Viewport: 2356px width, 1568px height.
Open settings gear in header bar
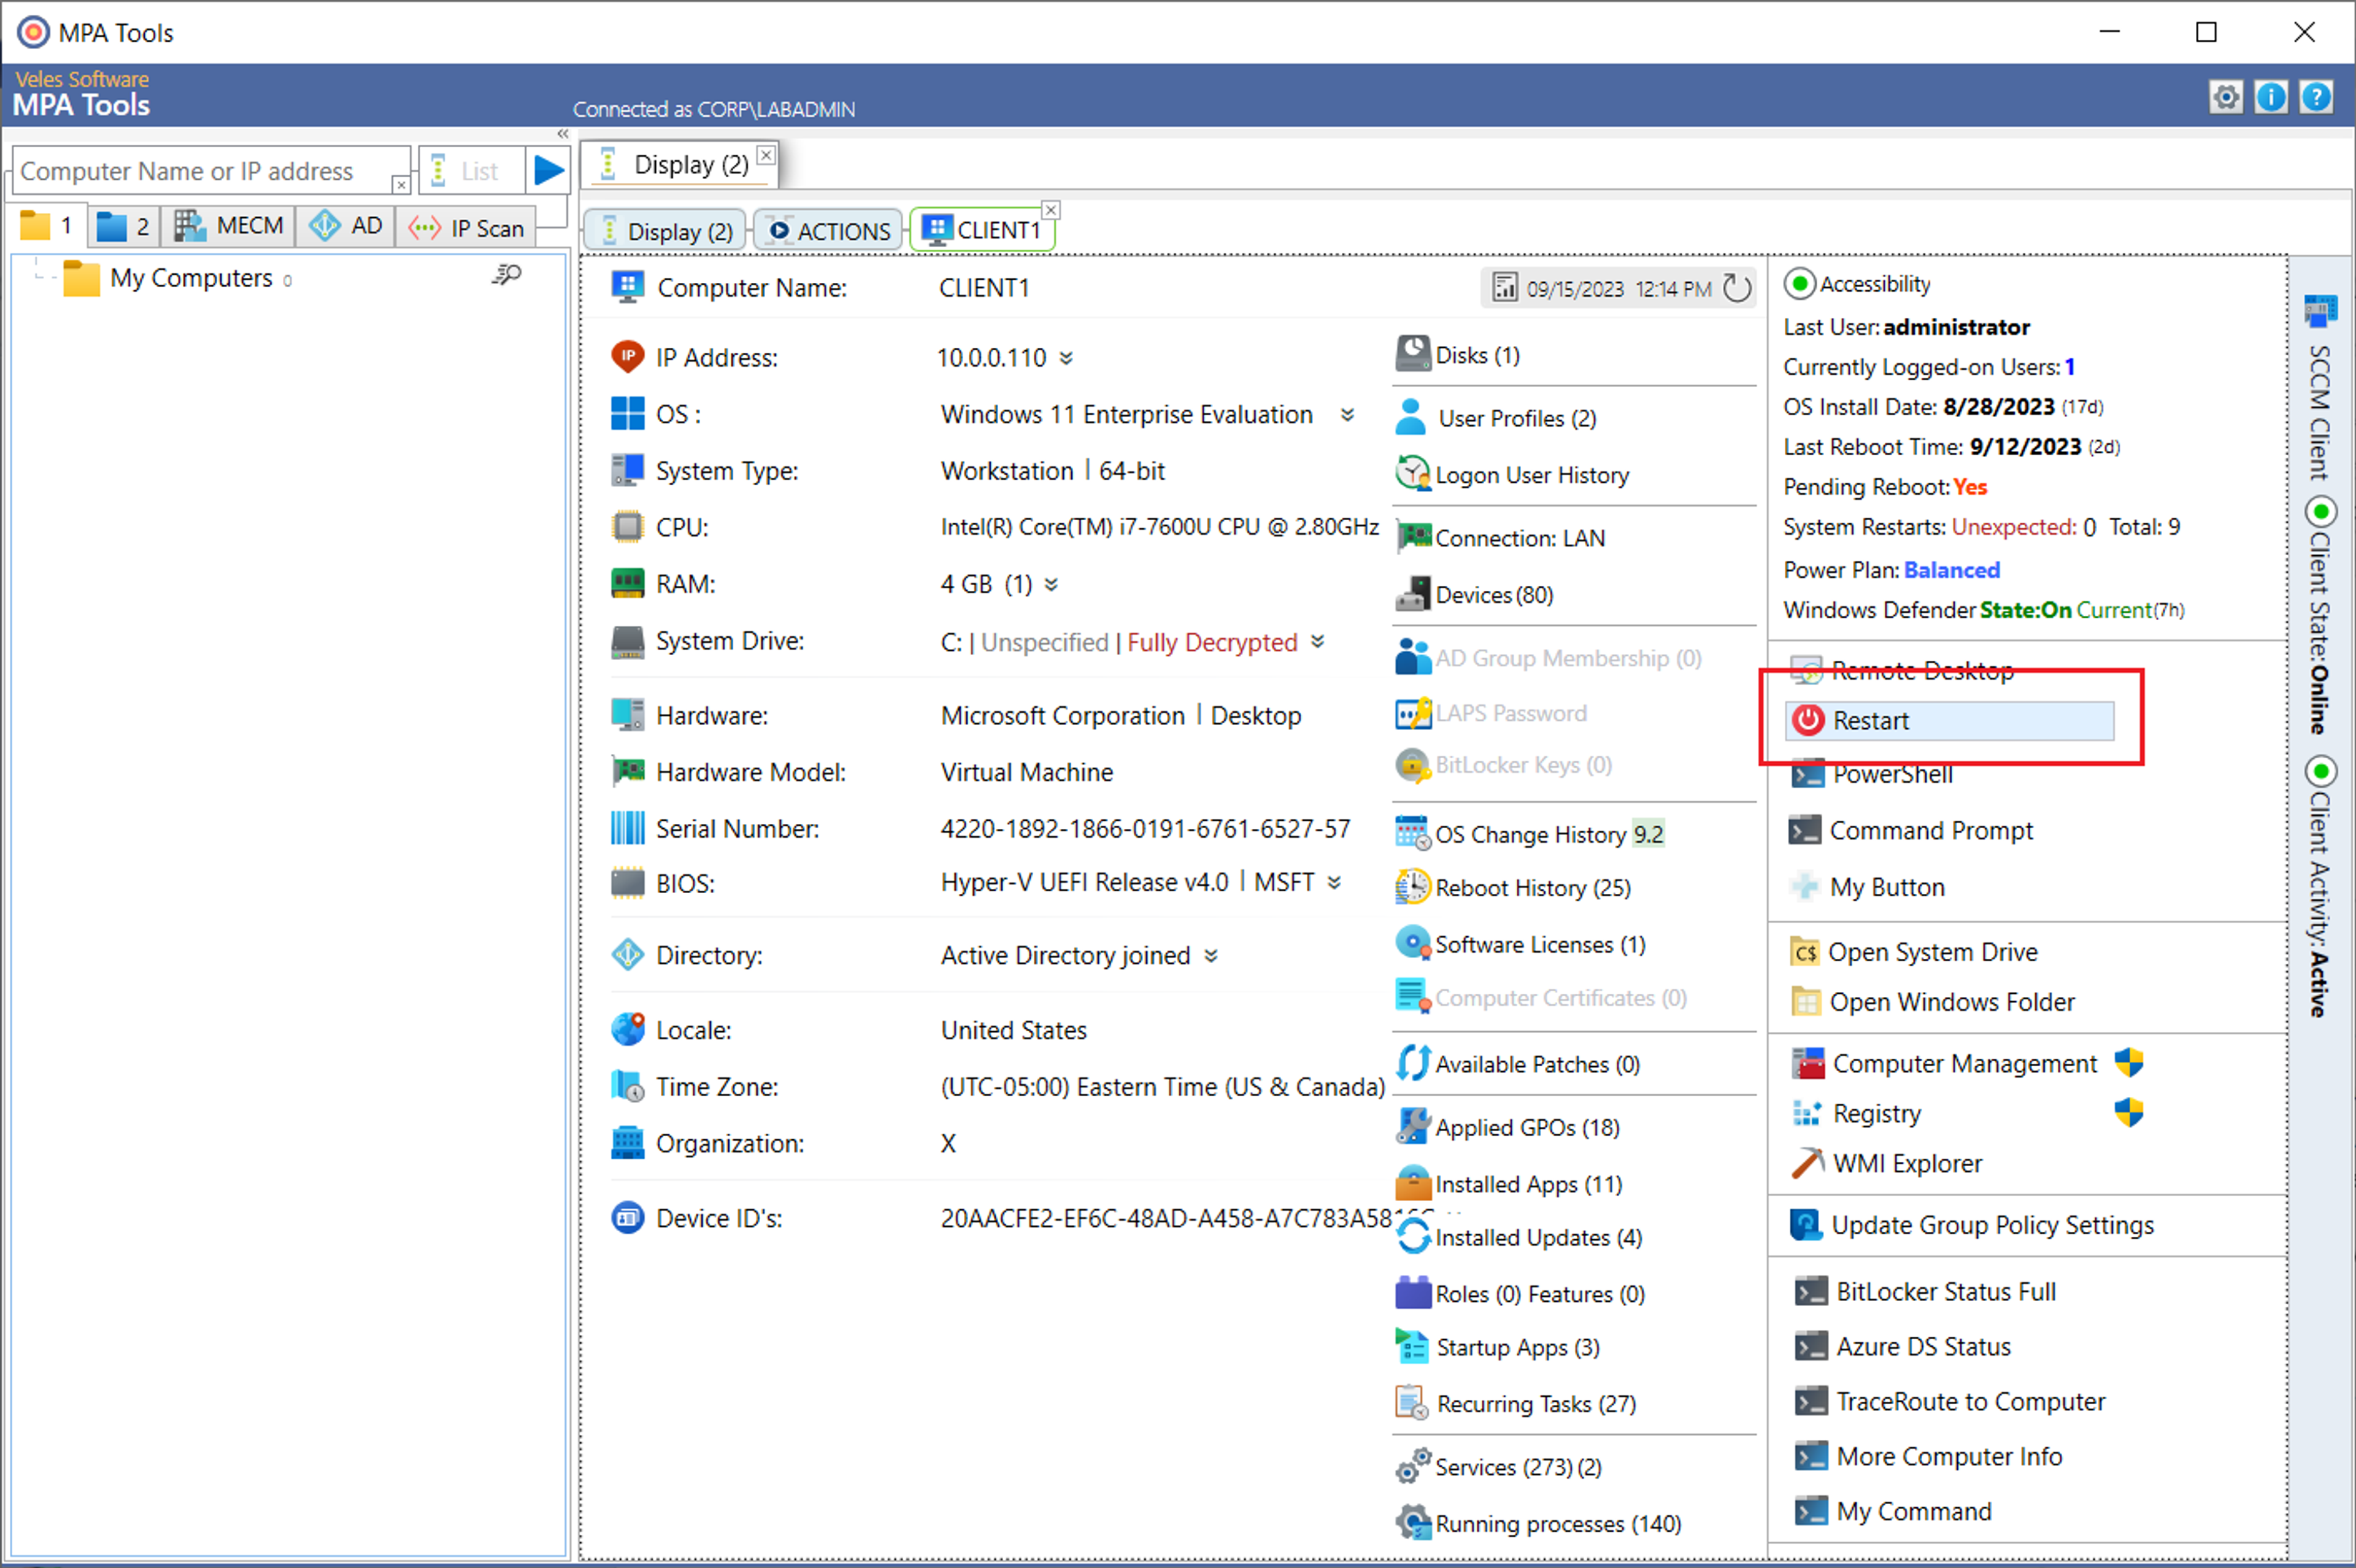click(x=2226, y=98)
